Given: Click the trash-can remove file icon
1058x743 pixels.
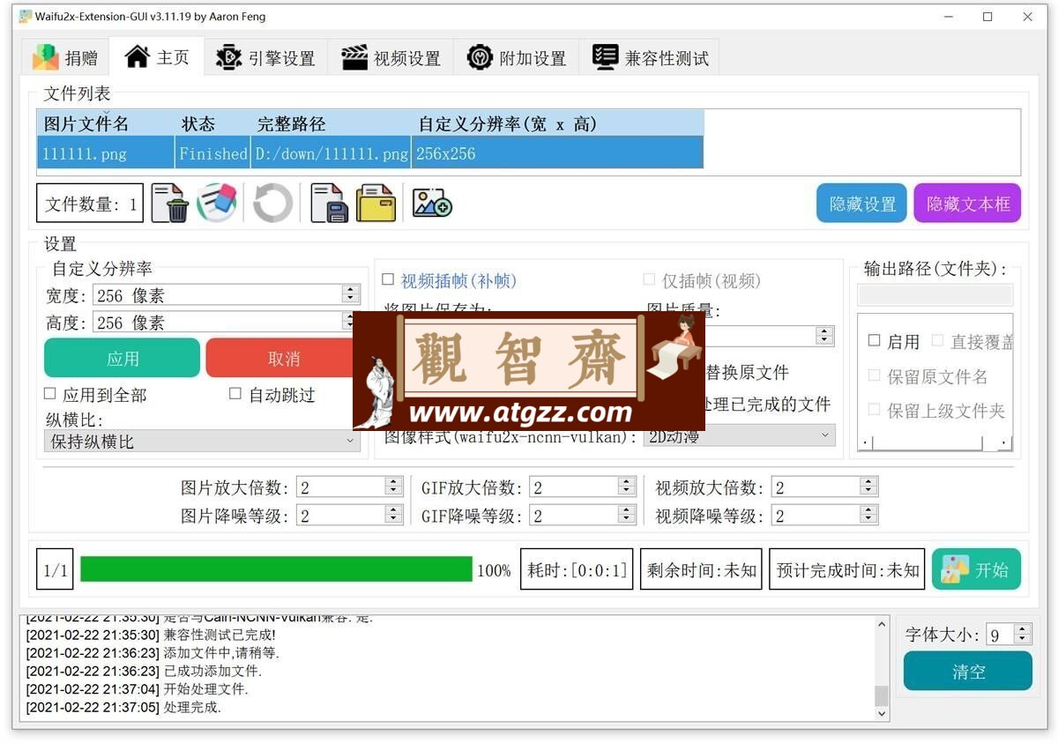Looking at the screenshot, I should 169,204.
